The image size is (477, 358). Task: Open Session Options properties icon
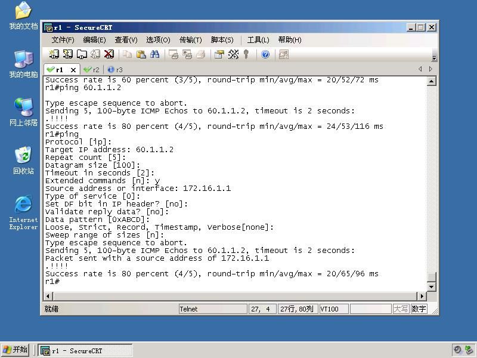point(219,54)
